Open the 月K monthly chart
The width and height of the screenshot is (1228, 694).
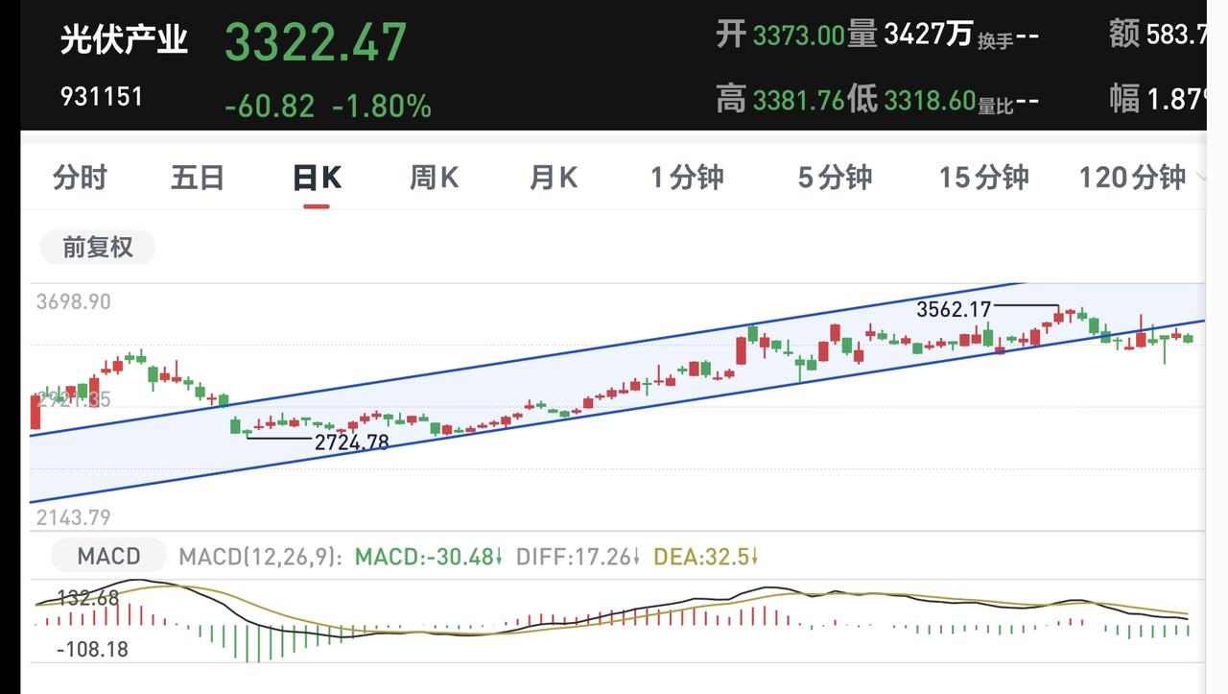554,178
